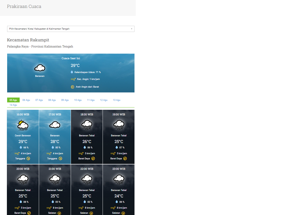The width and height of the screenshot is (294, 215).
Task: Click the Palangka Raya - Provinsi Kalimantan Tengah text
Action: pyautogui.click(x=40, y=46)
